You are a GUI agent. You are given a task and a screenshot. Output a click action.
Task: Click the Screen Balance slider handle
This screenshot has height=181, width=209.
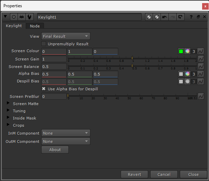pyautogui.click(x=132, y=66)
